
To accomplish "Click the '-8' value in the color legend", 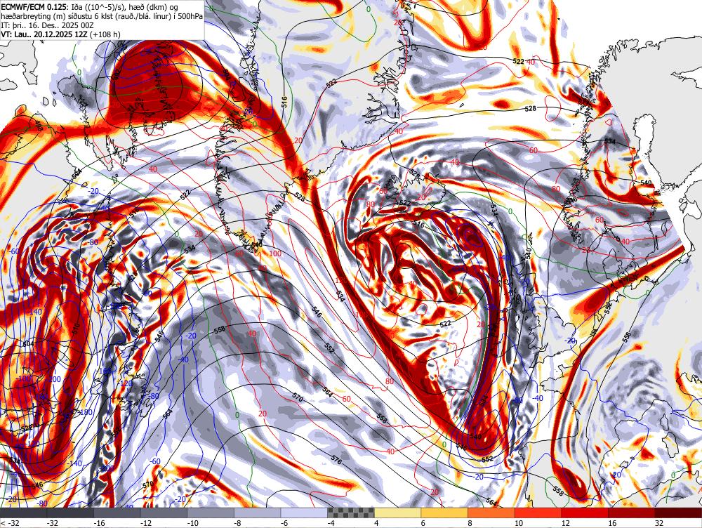I will pyautogui.click(x=238, y=523).
